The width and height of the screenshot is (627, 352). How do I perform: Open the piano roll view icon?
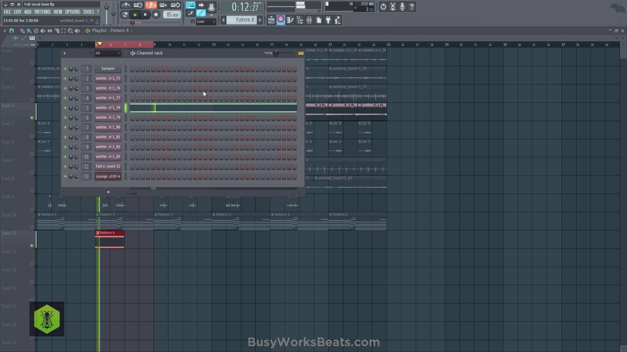[x=290, y=20]
